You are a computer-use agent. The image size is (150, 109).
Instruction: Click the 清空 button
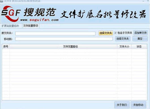140,39
